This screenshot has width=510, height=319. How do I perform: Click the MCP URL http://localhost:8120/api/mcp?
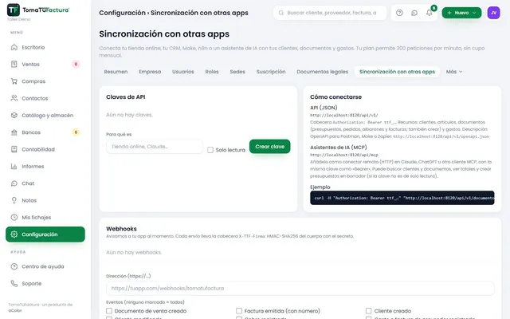tap(343, 155)
